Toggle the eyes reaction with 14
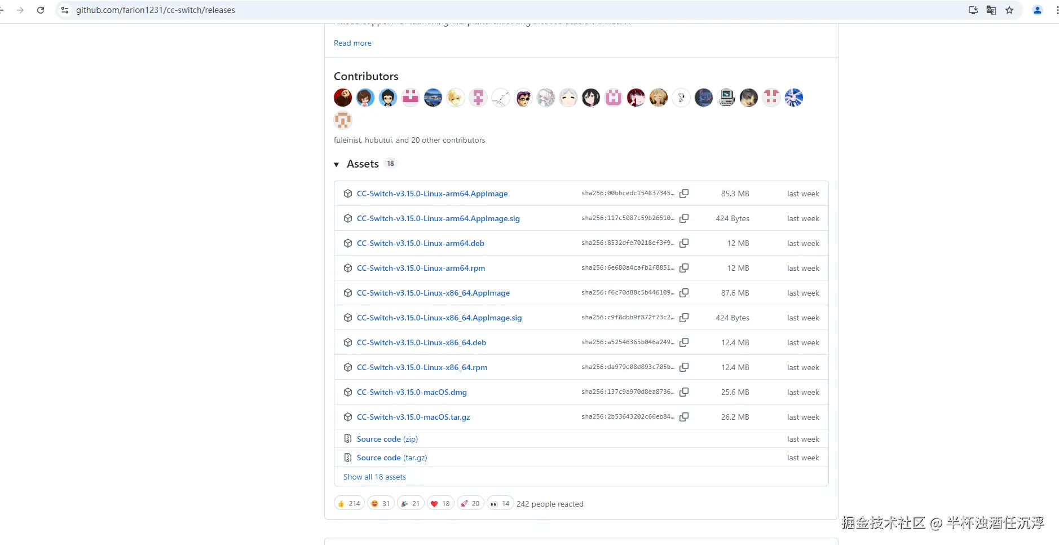1059x545 pixels. point(500,504)
